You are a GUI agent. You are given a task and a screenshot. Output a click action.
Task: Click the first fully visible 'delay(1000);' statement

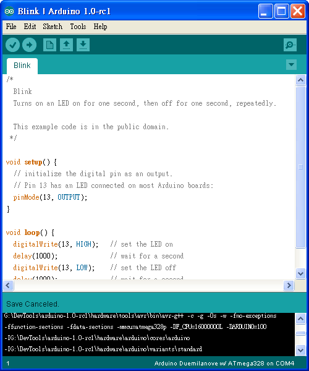tap(35, 256)
